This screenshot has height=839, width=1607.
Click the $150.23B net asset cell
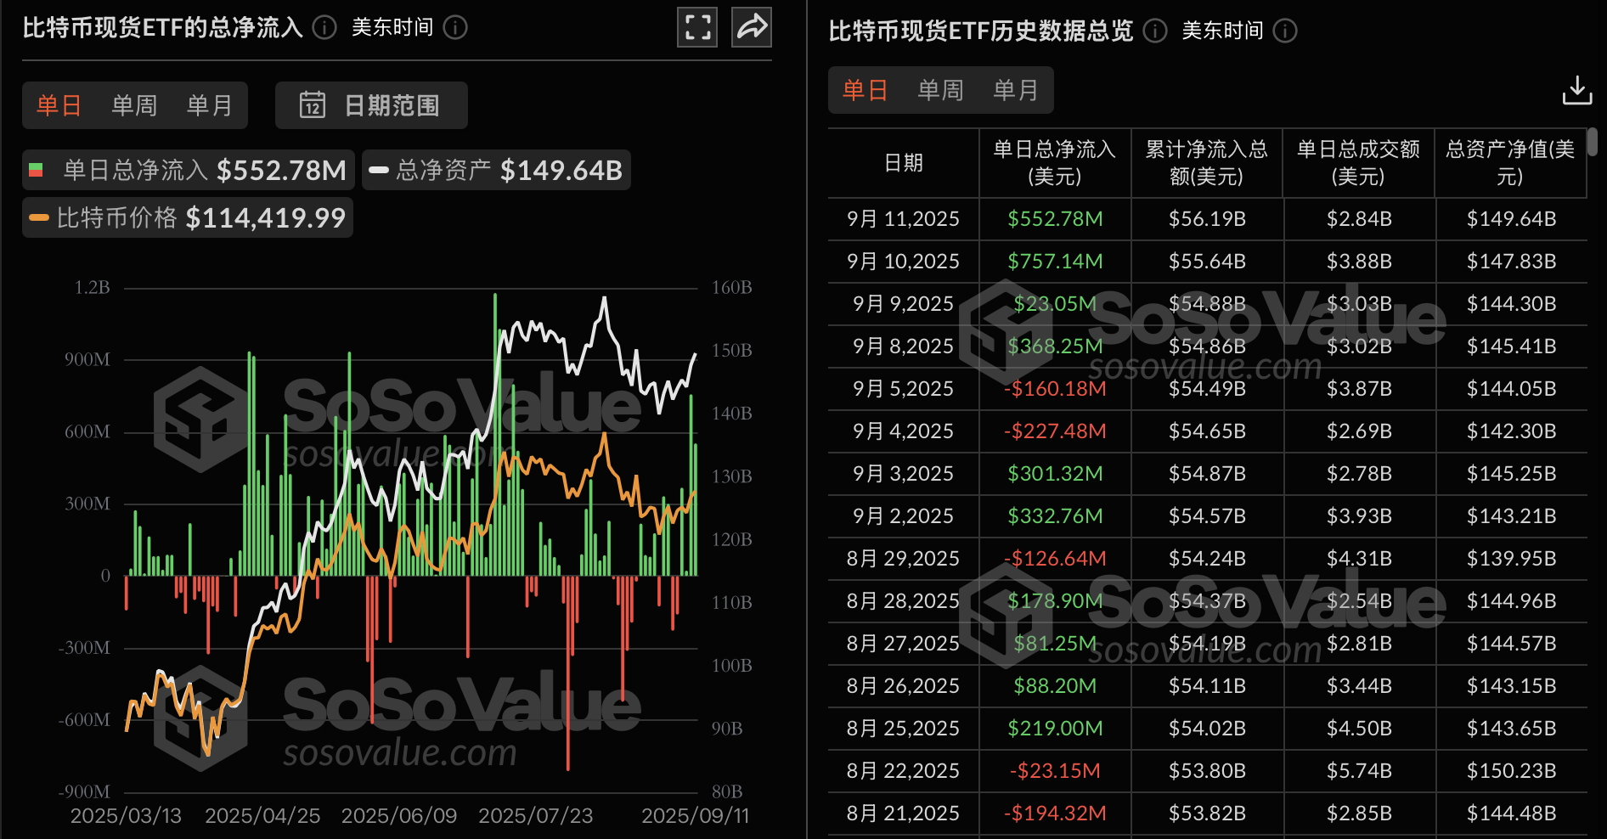(x=1511, y=771)
